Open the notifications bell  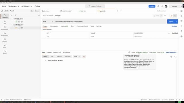tap(162, 6)
